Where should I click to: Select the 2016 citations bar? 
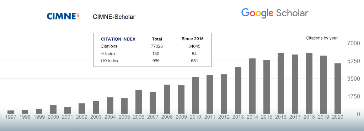click(281, 84)
